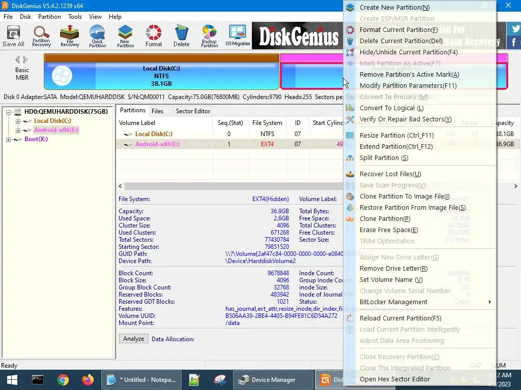This screenshot has width=521, height=390.
Task: Open the Backup Partition tool
Action: click(x=209, y=36)
